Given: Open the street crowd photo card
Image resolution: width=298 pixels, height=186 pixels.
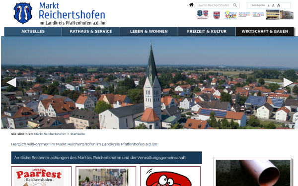Looking at the screenshot, I should [x=106, y=176].
